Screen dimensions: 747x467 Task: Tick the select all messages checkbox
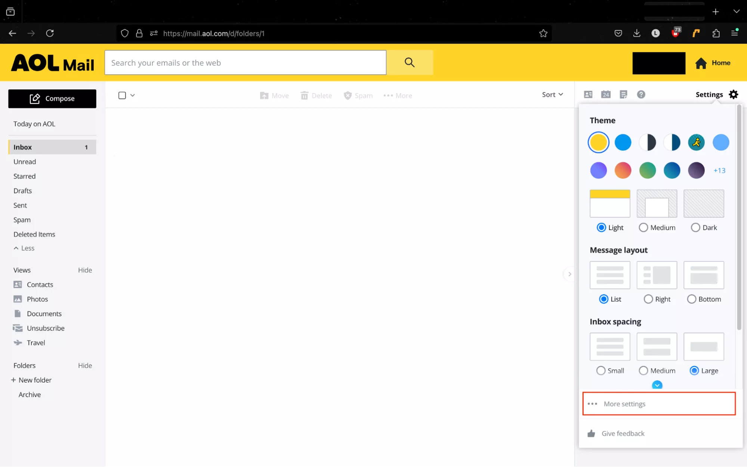click(122, 95)
